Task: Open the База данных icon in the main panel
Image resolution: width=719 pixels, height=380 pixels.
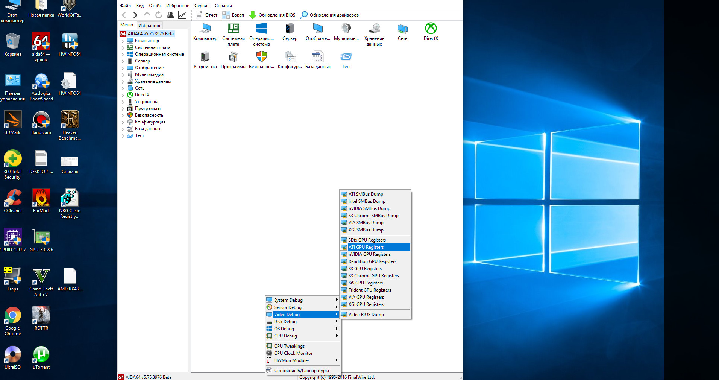Action: click(318, 60)
